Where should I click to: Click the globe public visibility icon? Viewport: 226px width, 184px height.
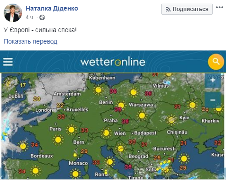coord(42,17)
